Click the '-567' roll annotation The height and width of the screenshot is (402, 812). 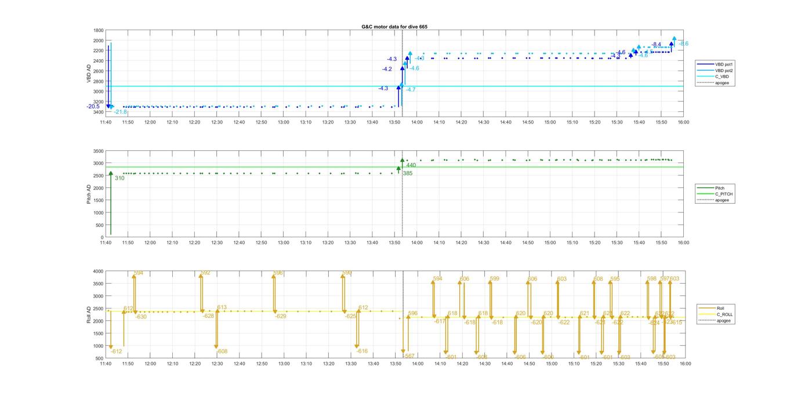point(409,356)
